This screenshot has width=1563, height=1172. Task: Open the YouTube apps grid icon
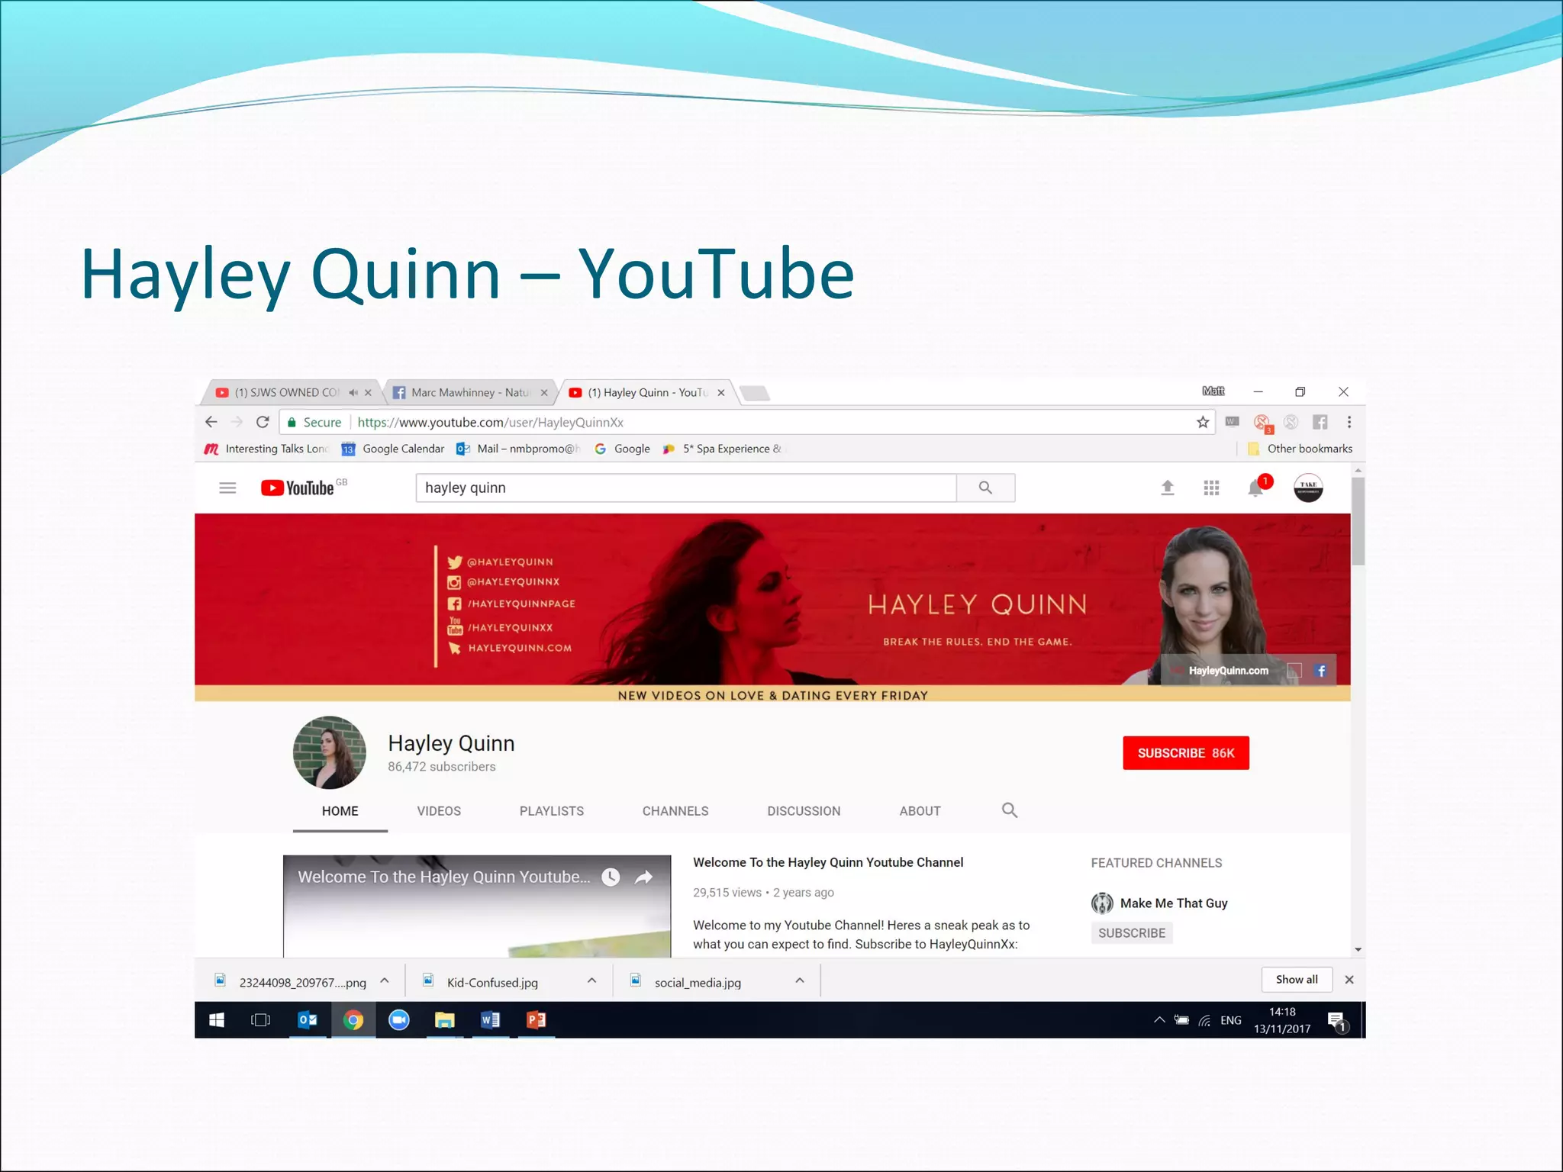1211,488
